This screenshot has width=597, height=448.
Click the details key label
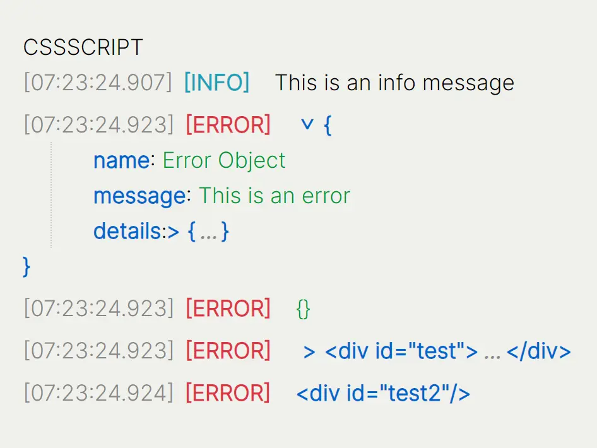(127, 232)
